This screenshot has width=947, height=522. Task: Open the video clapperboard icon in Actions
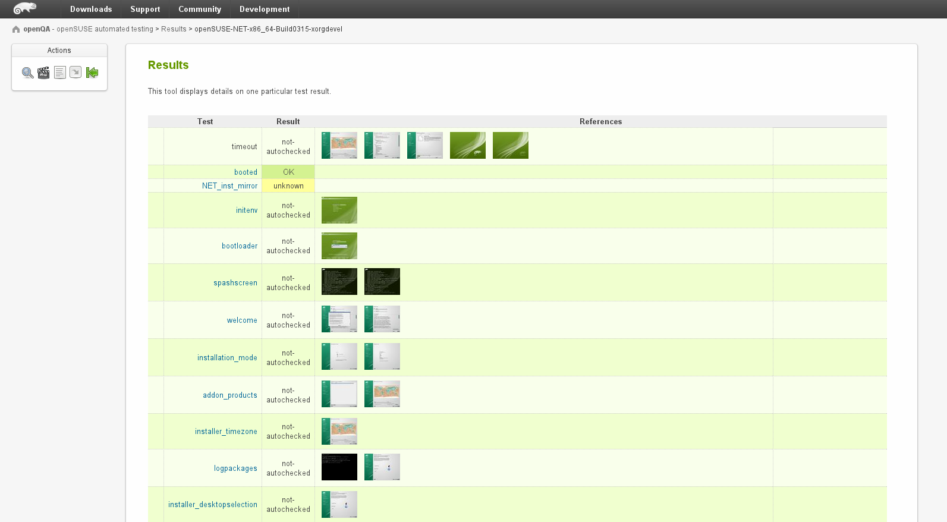pos(43,73)
